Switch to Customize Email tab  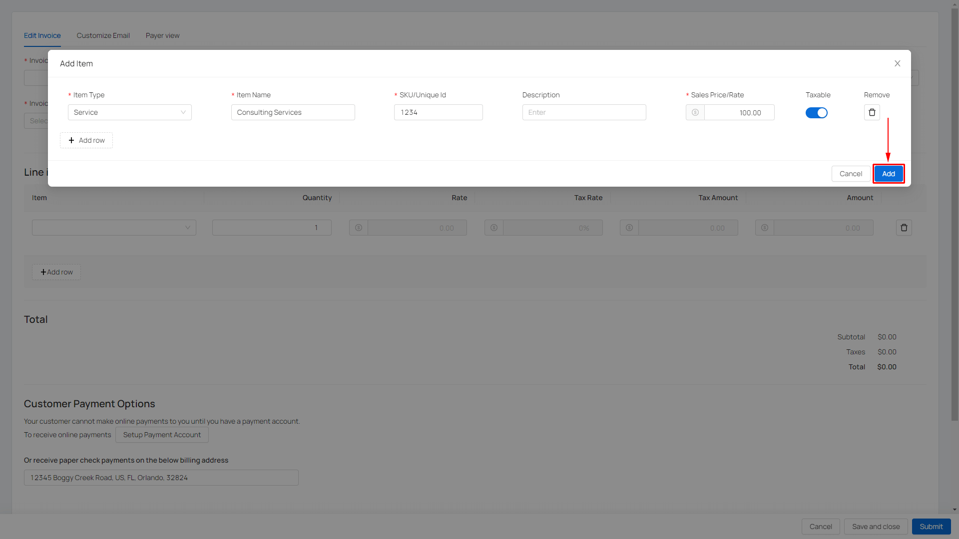(103, 35)
